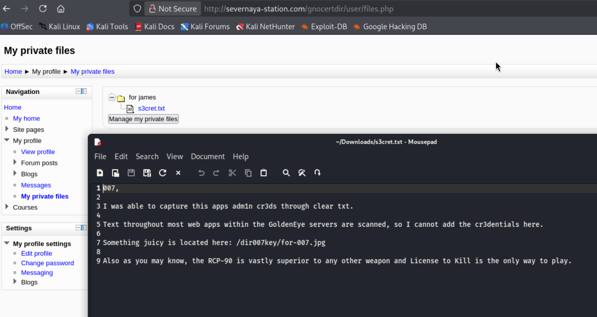Expand the Courses tree node

coord(6,207)
